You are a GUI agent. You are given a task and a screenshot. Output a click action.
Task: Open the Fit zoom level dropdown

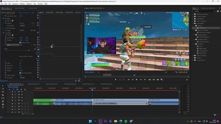tap(102, 72)
